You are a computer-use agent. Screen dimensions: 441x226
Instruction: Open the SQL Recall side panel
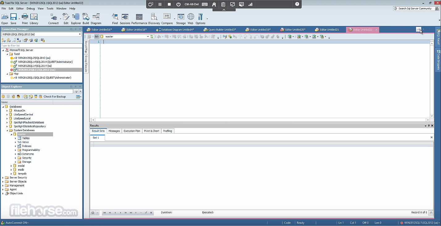tap(438, 37)
